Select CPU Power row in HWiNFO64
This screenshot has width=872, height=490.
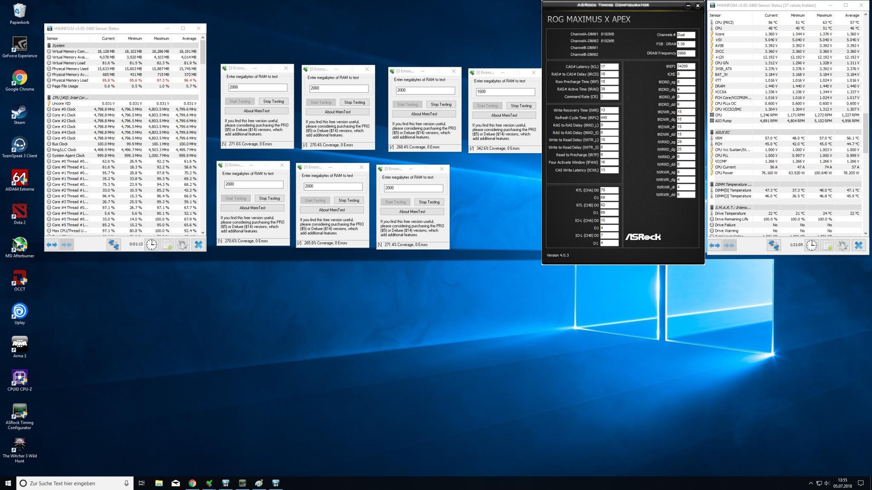click(x=785, y=173)
